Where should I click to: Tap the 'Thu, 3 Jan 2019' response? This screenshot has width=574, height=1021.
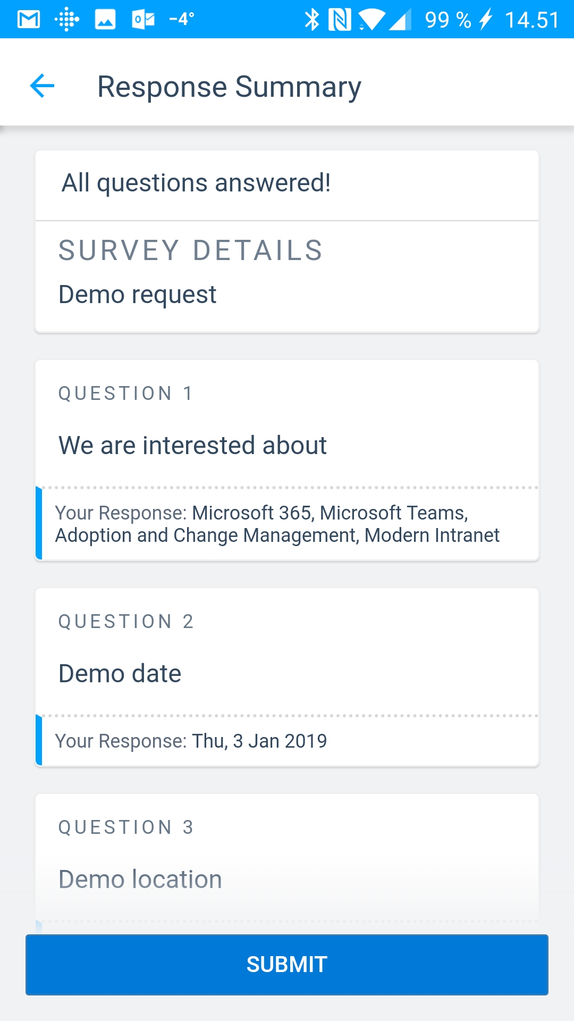(x=259, y=741)
